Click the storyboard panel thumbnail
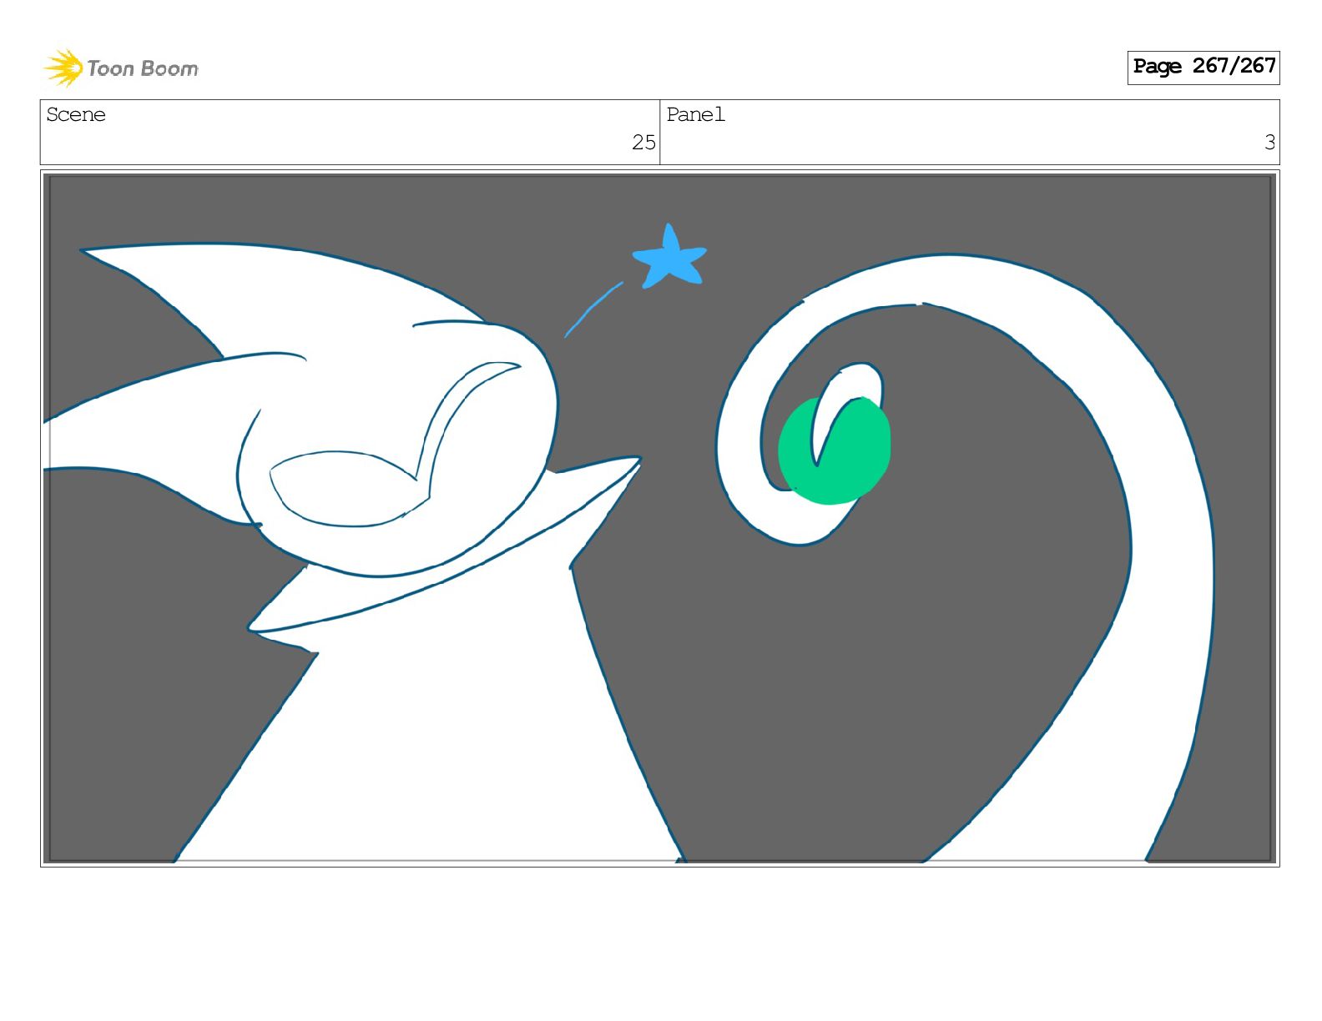Screen dimensions: 1322x1021 (660, 518)
